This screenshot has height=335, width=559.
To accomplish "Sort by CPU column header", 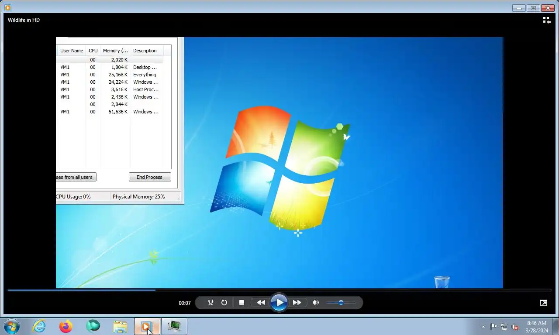I will 93,51.
